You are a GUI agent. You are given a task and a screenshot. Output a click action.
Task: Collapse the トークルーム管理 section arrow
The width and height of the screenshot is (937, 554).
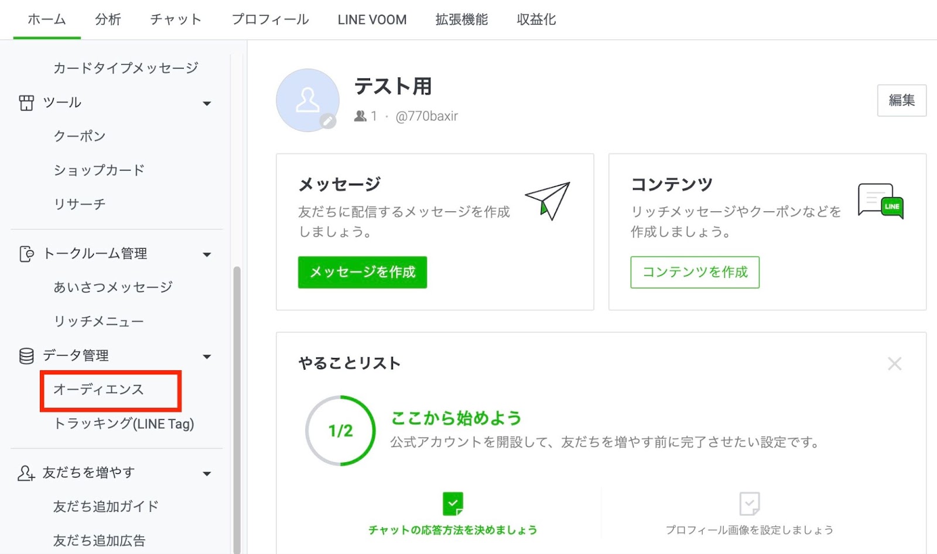(x=207, y=254)
